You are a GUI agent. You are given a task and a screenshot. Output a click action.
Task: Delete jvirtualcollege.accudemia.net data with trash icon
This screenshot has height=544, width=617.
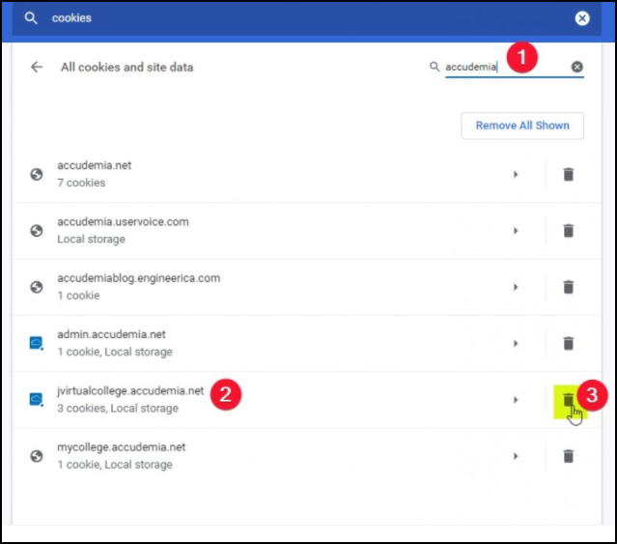(x=568, y=400)
